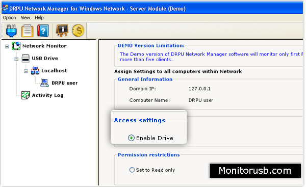Click the General Information heading

tap(145, 79)
